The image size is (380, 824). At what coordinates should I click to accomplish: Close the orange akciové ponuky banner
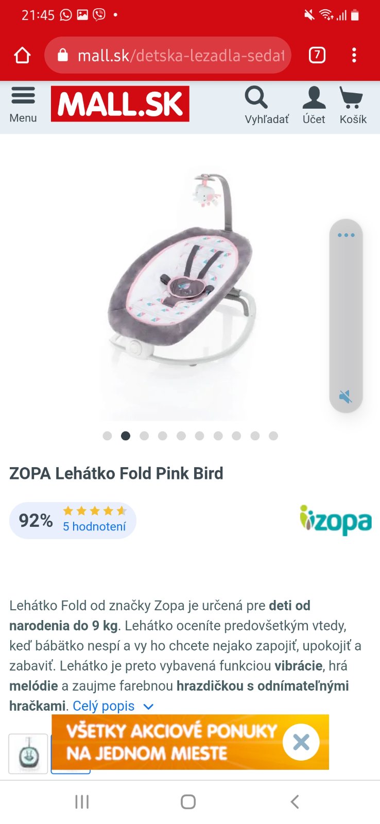pyautogui.click(x=301, y=742)
